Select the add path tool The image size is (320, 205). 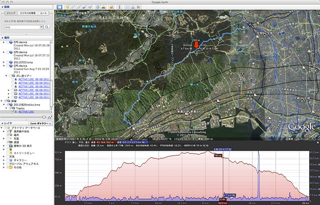78,7
